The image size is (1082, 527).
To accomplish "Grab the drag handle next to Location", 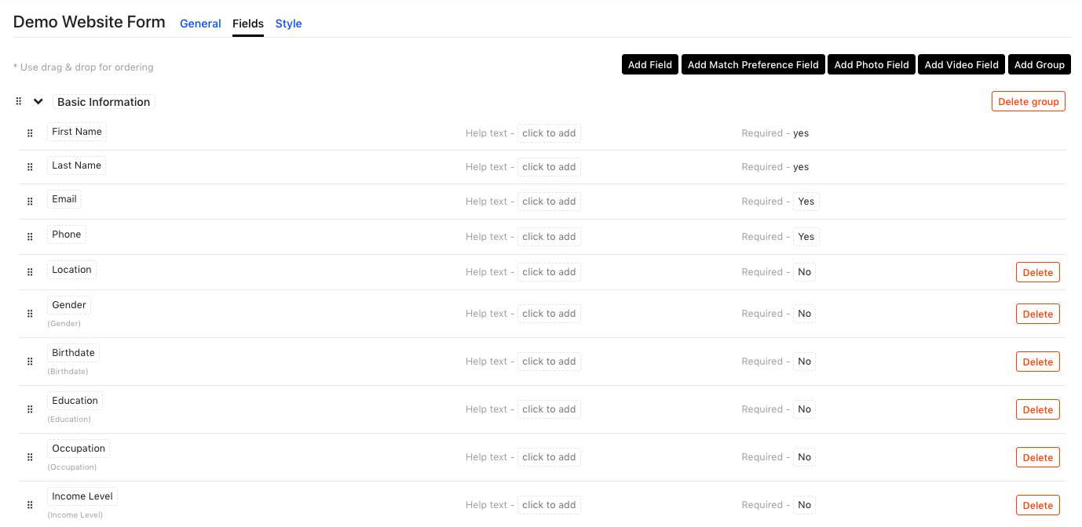I will coord(30,271).
